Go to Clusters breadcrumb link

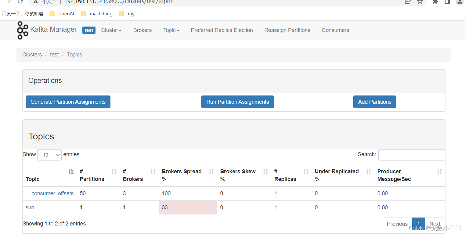(32, 55)
